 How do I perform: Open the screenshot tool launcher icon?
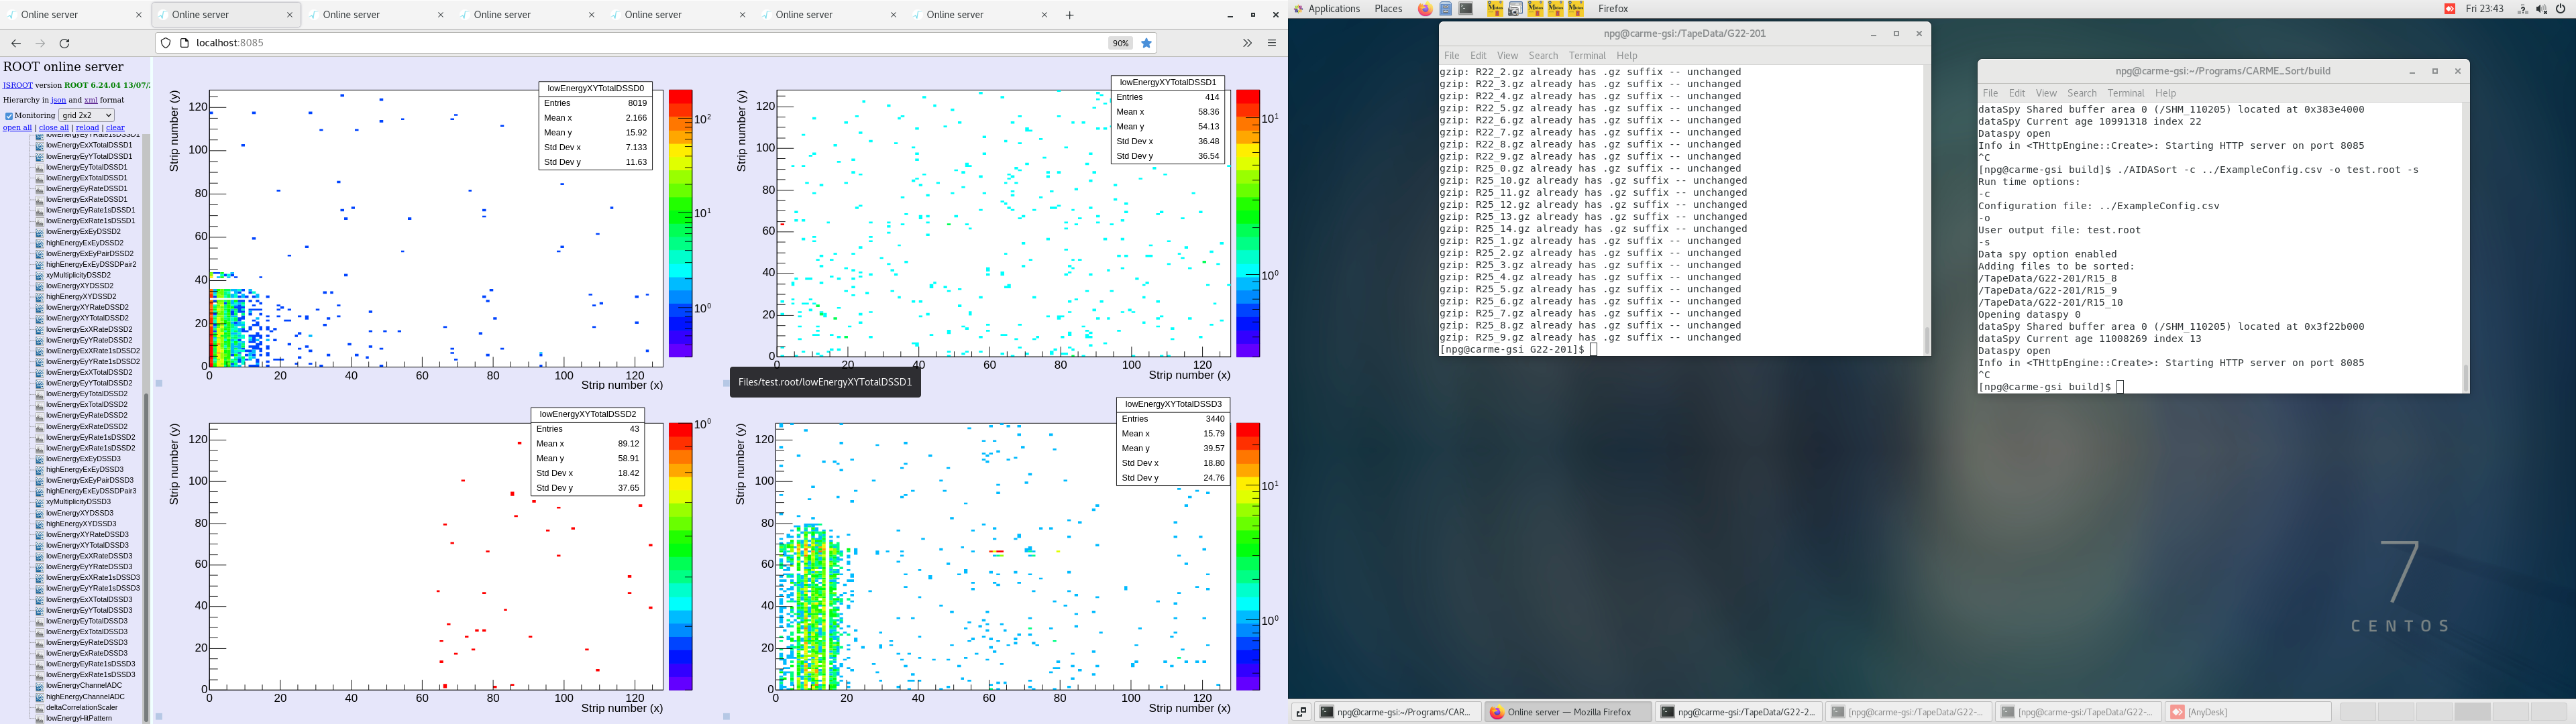point(1515,9)
